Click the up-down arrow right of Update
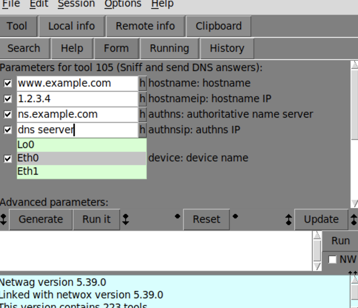 (x=354, y=220)
